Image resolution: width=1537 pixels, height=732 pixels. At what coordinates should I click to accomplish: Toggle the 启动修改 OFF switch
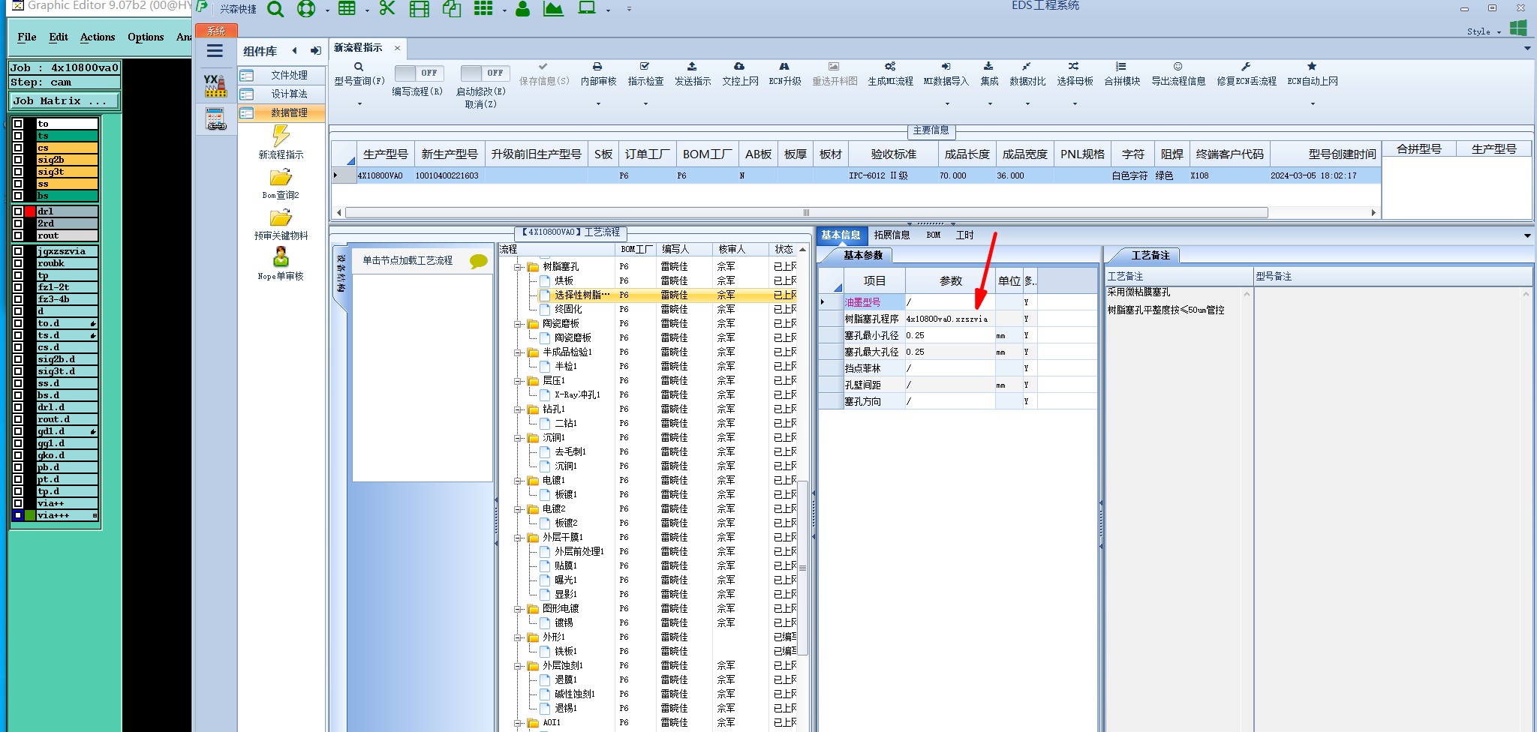click(485, 73)
